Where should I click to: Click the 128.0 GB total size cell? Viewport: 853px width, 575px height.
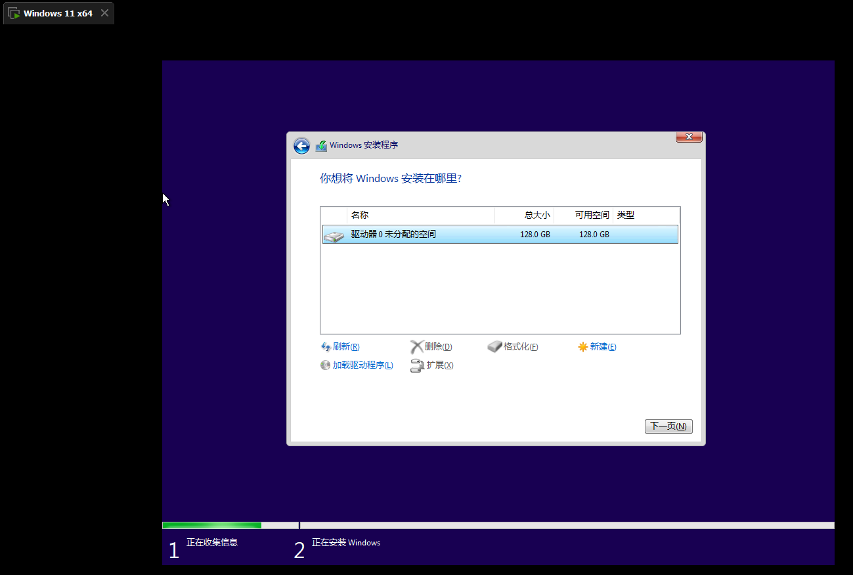(x=535, y=235)
